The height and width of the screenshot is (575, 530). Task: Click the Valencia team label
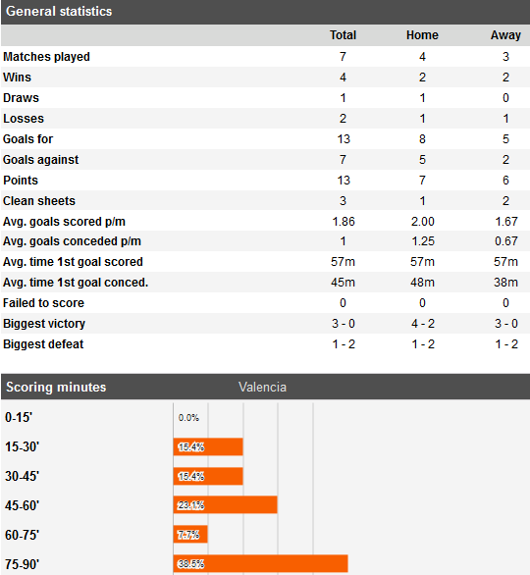click(262, 388)
